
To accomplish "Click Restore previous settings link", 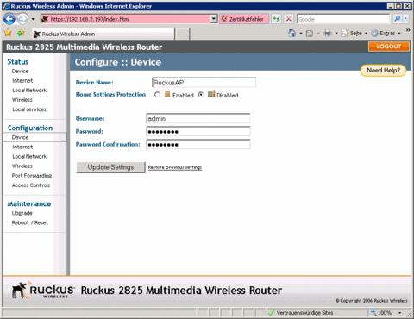I will [x=175, y=167].
